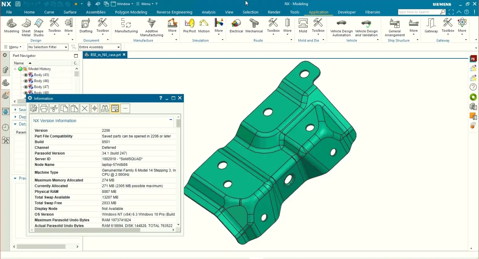Open the History clock tab in resource bar
The height and width of the screenshot is (259, 479).
(6, 127)
